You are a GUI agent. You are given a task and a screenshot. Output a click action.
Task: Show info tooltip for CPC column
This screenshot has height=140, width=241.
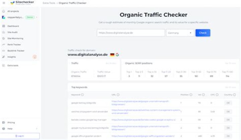pyautogui.click(x=217, y=95)
